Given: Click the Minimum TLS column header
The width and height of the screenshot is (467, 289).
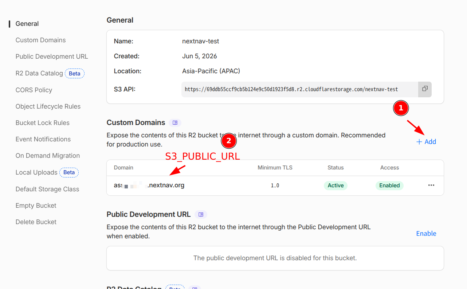Looking at the screenshot, I should tap(275, 168).
